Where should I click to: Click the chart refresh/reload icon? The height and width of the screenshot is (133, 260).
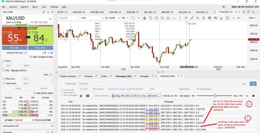point(133,18)
